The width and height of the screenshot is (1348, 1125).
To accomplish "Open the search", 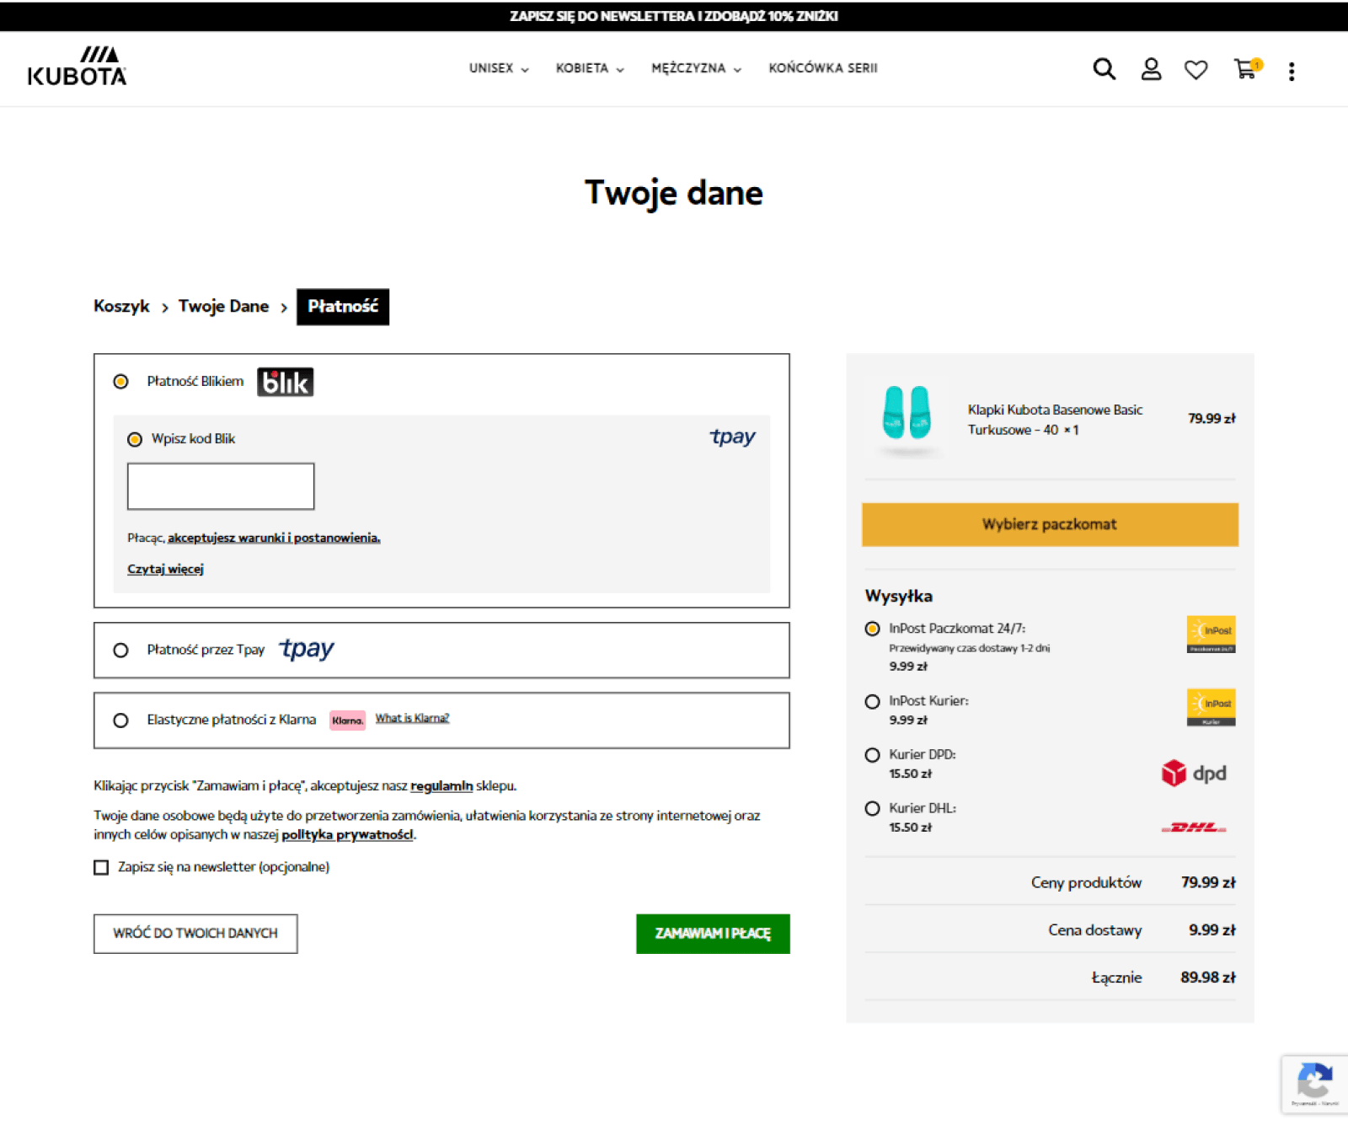I will click(x=1103, y=69).
